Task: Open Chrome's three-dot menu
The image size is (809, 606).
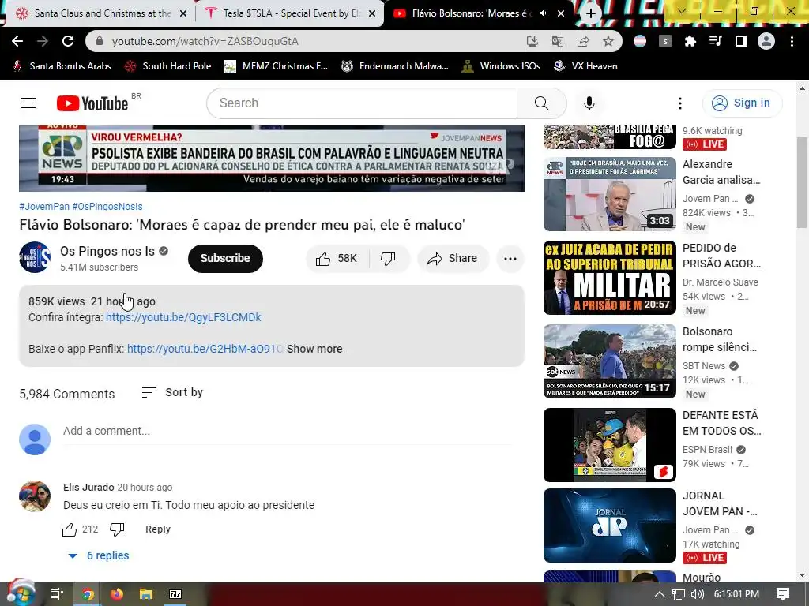Action: click(792, 41)
